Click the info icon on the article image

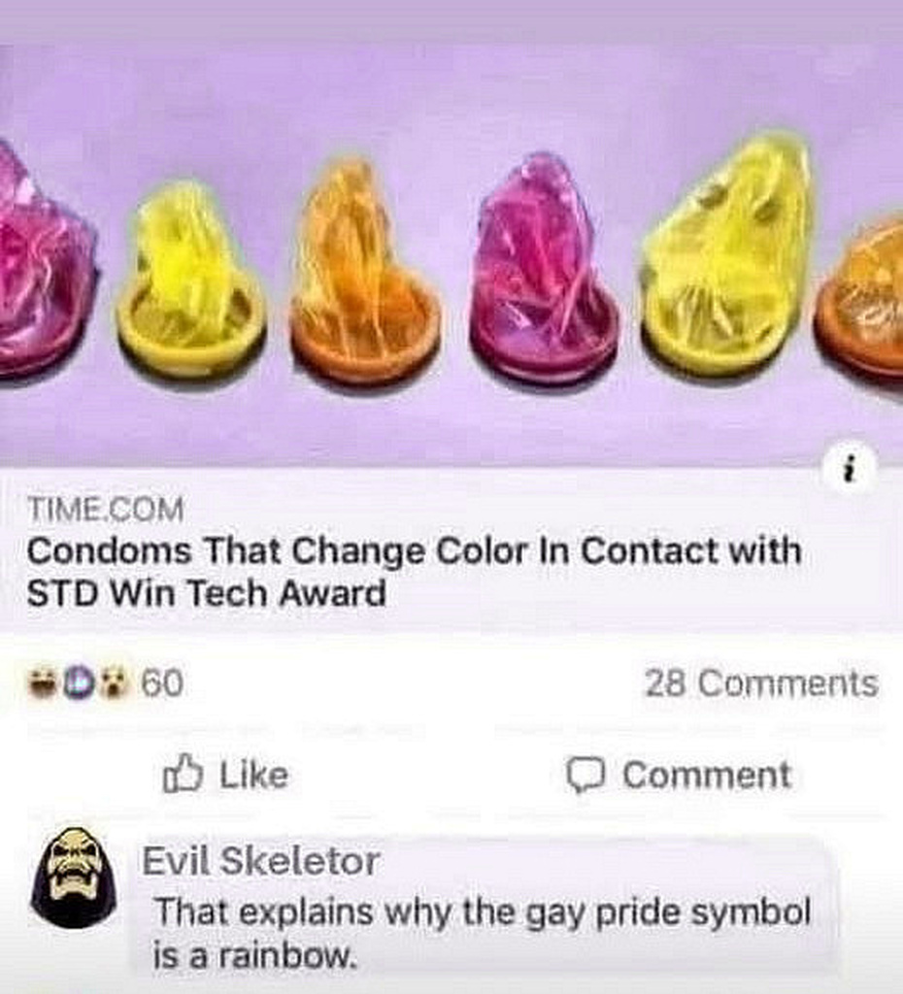pyautogui.click(x=853, y=471)
